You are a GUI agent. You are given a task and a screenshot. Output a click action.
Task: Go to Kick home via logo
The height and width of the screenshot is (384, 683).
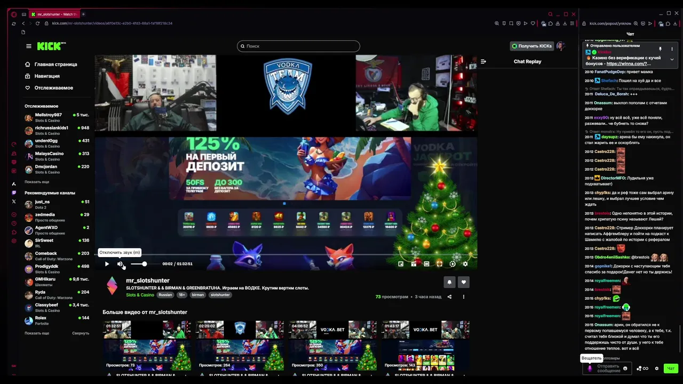tap(51, 46)
